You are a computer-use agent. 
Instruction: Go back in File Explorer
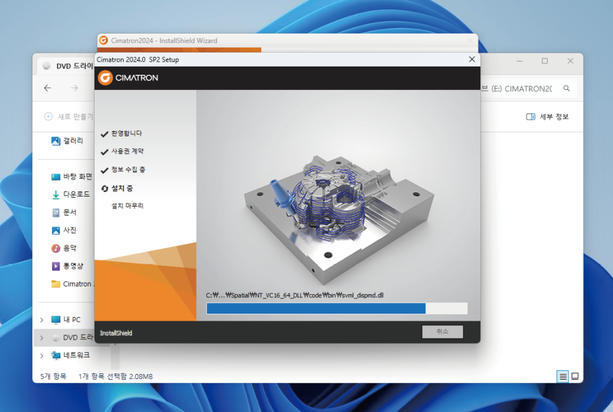tap(48, 88)
